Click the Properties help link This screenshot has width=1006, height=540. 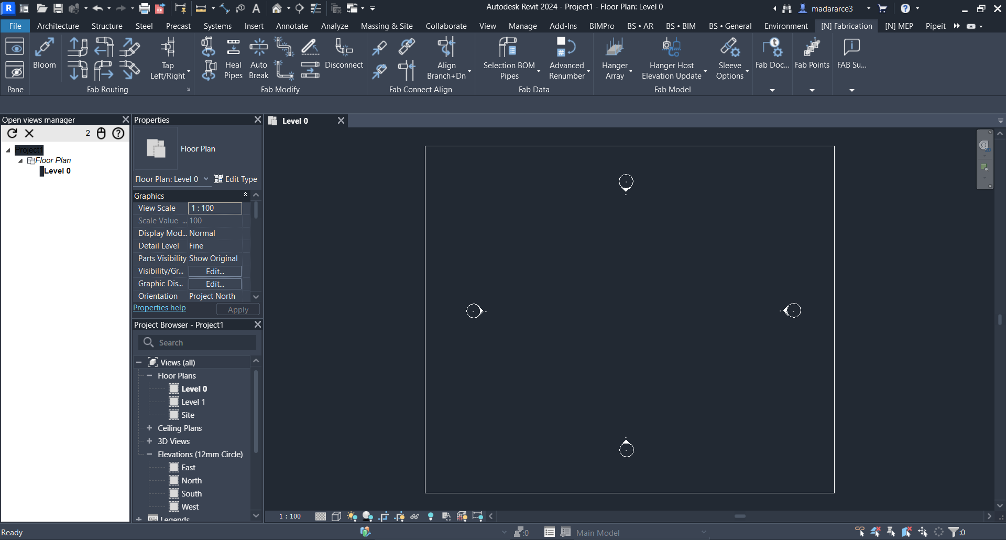click(x=159, y=308)
